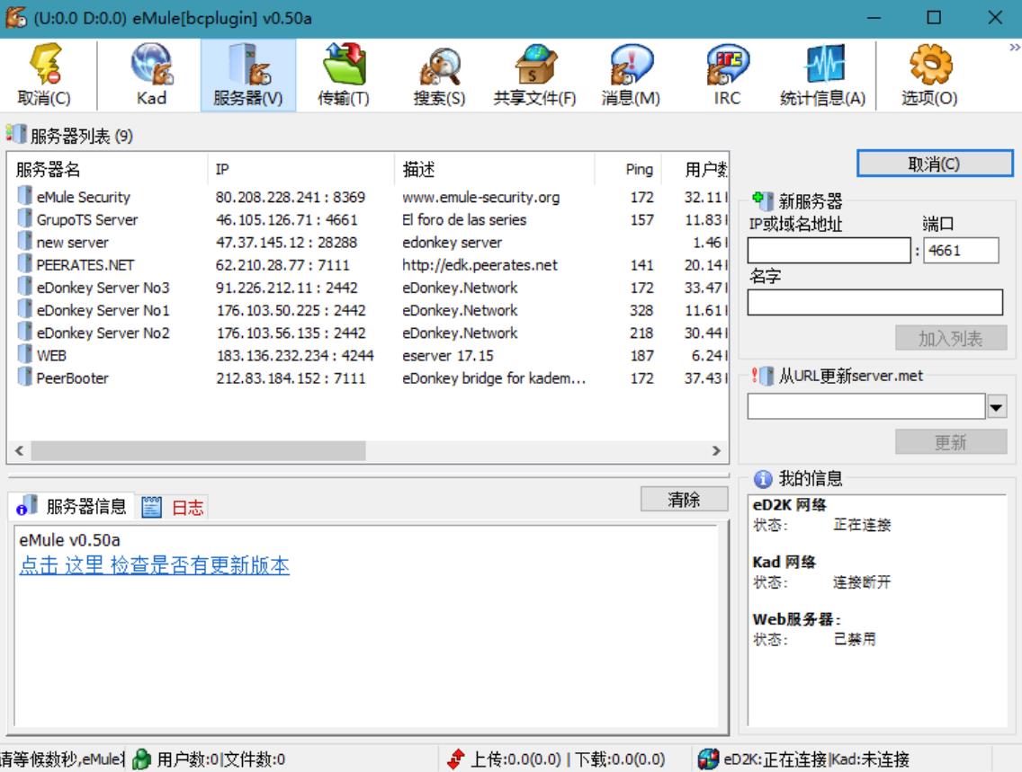
Task: Select 'eDonkey bridge for kadem...' description
Action: (x=494, y=378)
